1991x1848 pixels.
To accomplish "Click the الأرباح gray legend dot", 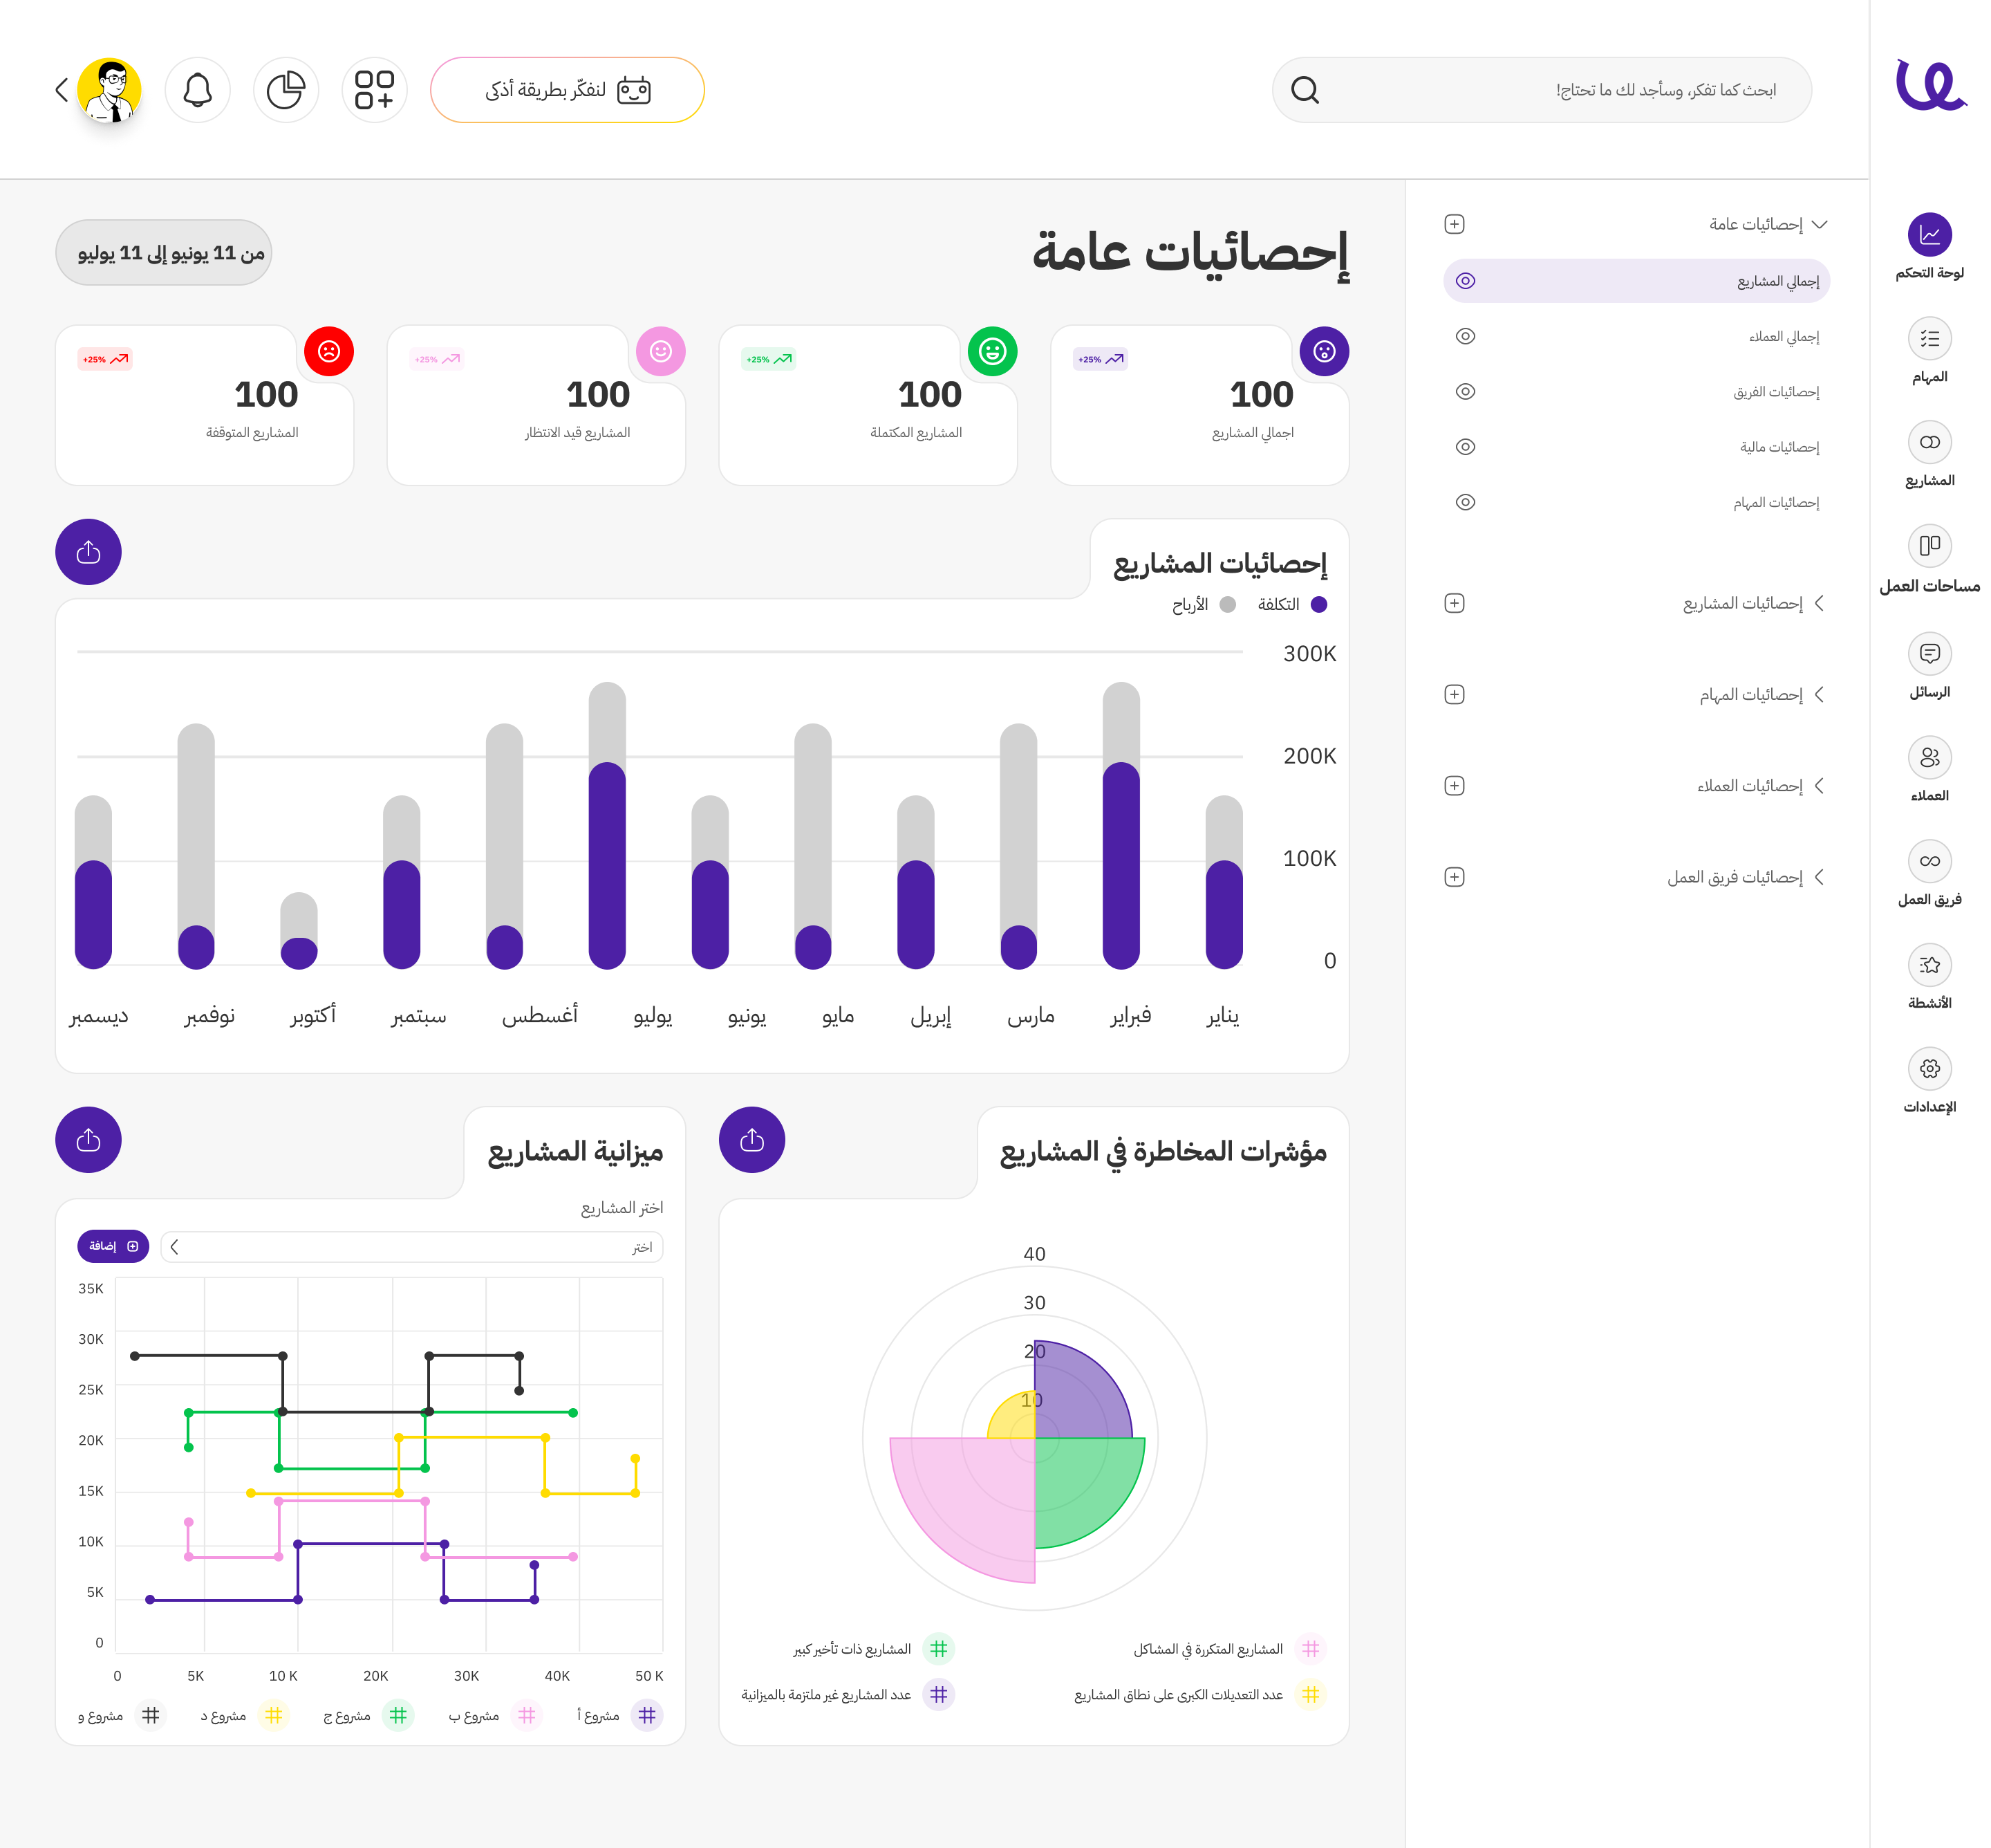I will (x=1227, y=604).
